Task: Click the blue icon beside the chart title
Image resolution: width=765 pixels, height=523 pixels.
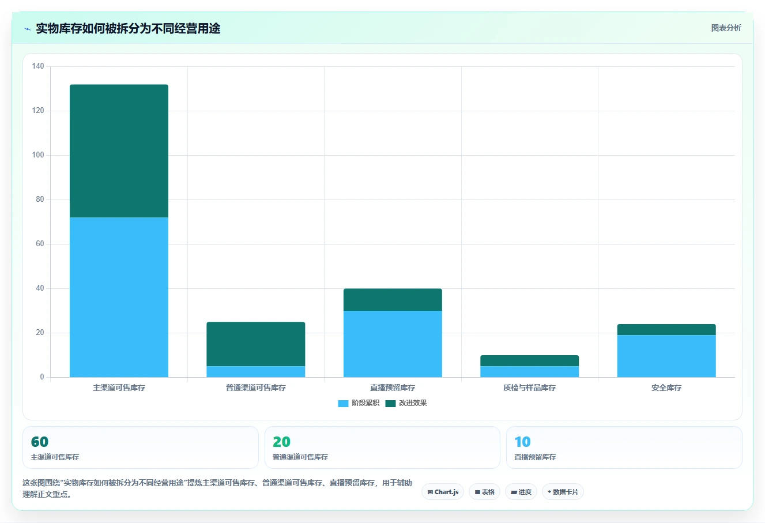Action: [27, 29]
